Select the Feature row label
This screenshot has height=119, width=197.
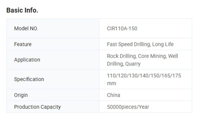click(x=23, y=44)
